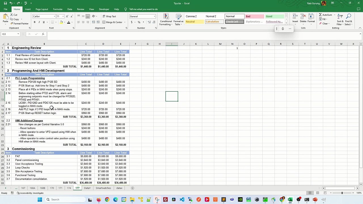The image size is (363, 204).
Task: Open Format as Table gallery
Action: pos(178,20)
